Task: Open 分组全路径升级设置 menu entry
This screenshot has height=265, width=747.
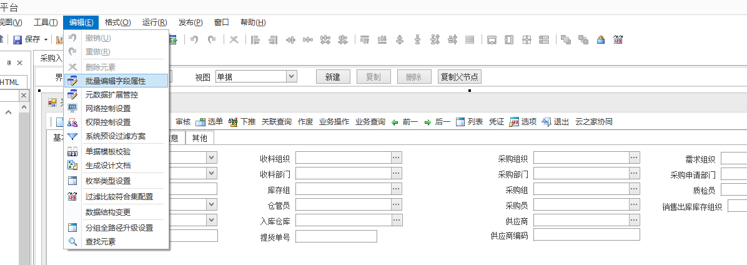Action: [x=116, y=228]
